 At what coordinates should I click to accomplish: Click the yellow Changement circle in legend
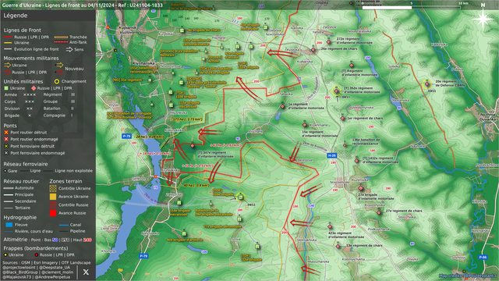coord(57,81)
